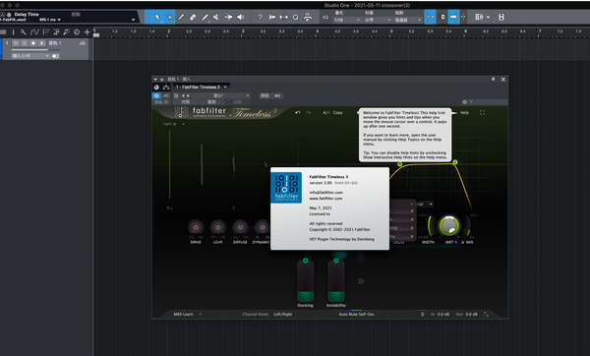Screen dimensions: 590x356
Task: Open plugin preset dropdown
Action: coord(220,95)
